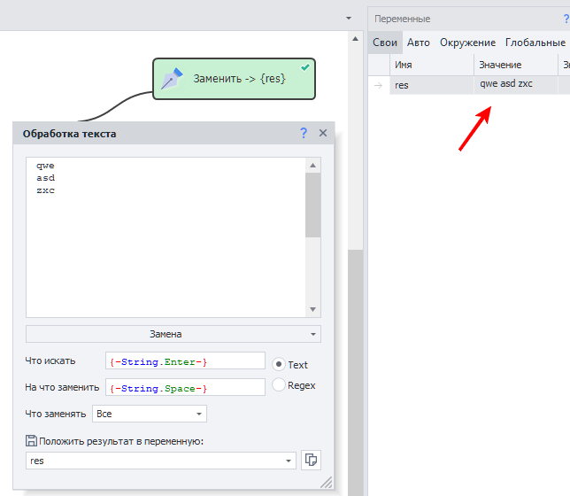Switch to the Окружение tab

click(467, 42)
